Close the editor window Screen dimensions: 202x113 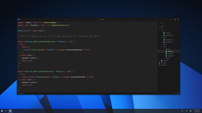coord(178,19)
